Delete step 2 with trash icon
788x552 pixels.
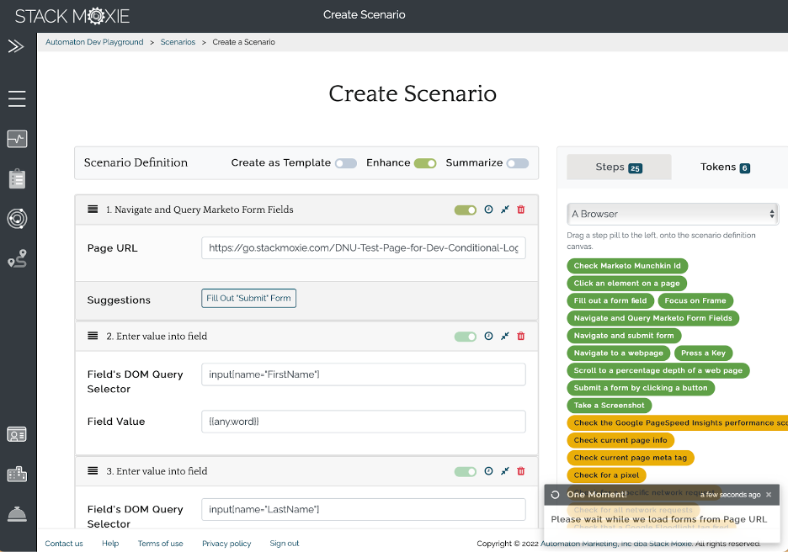(x=521, y=336)
